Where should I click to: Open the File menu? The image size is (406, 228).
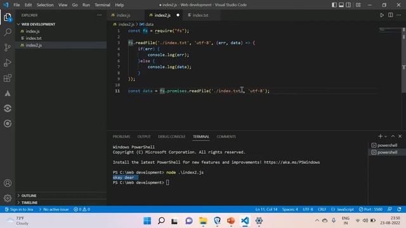[x=16, y=5]
